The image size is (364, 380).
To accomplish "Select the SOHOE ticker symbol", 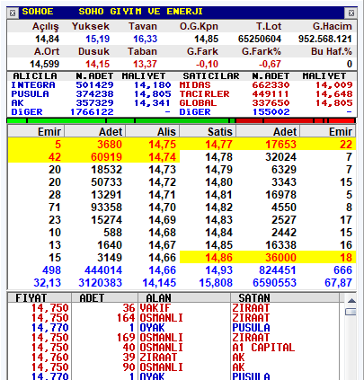I will coord(38,12).
